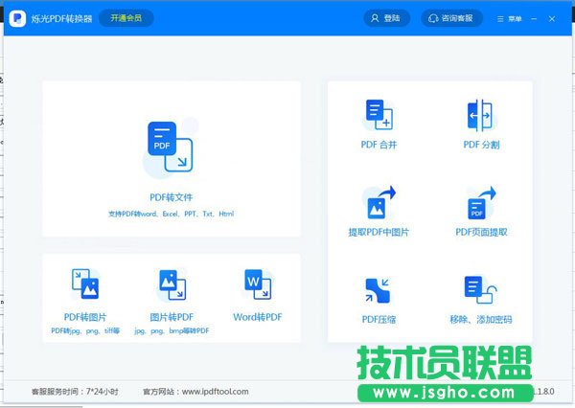Select the PDF转图片 icon
The image size is (575, 408).
85,284
